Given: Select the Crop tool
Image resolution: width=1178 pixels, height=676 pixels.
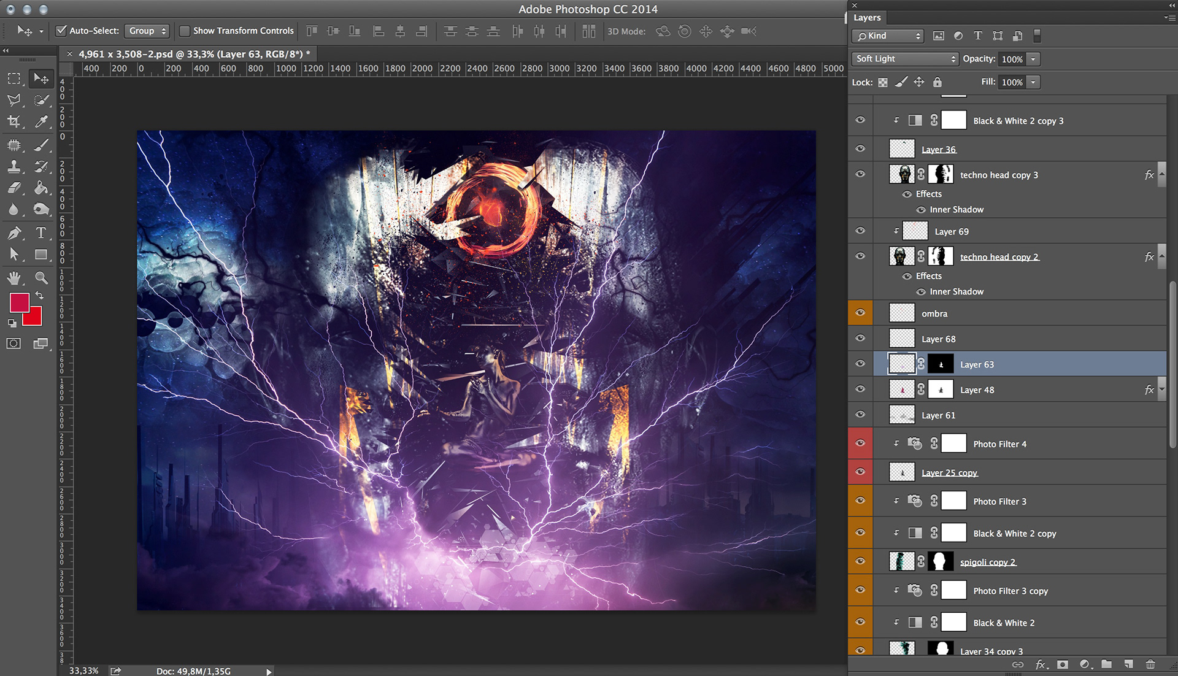Looking at the screenshot, I should click(x=13, y=121).
